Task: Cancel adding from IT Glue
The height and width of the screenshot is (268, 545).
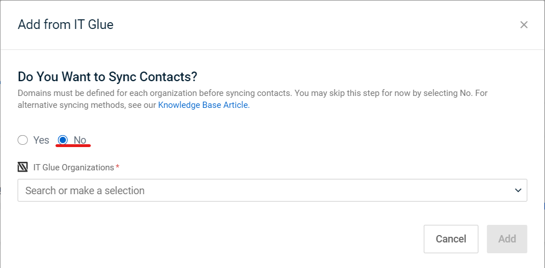Action: 451,239
